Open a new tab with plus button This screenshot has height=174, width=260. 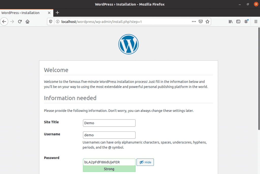57,12
